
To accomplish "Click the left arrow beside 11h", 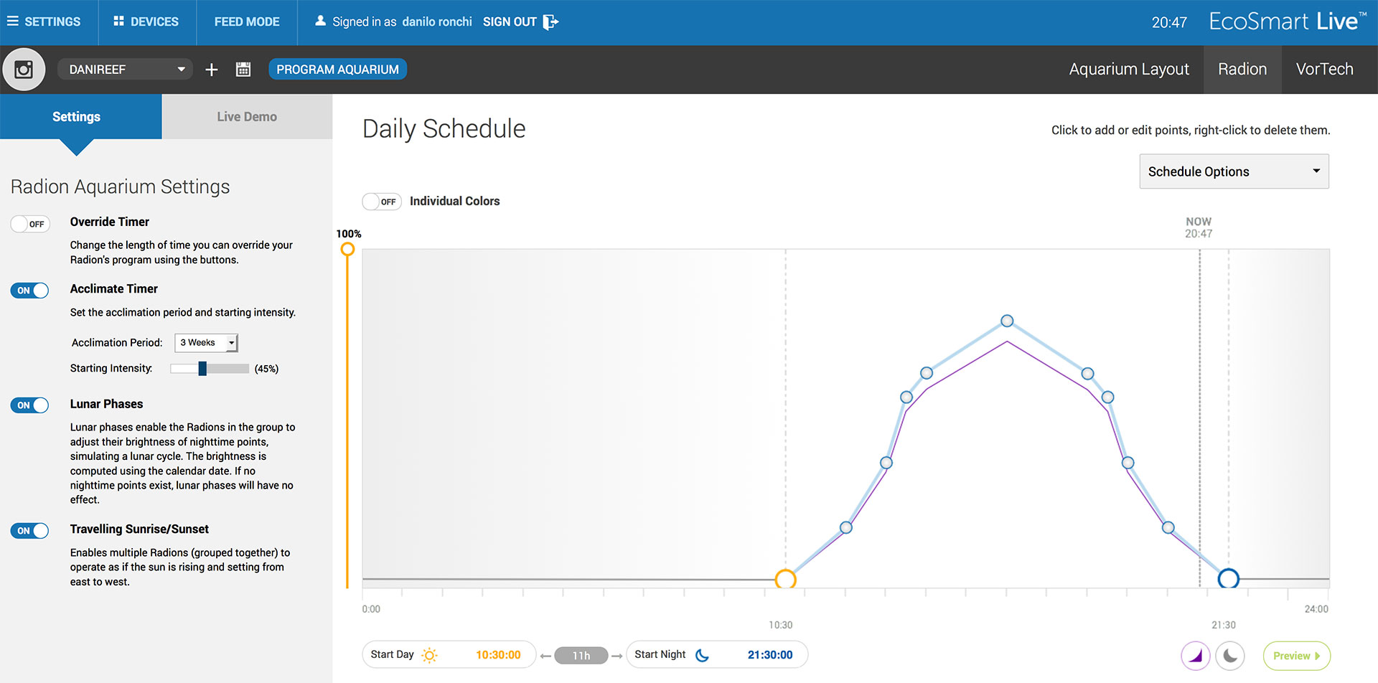I will pos(545,656).
